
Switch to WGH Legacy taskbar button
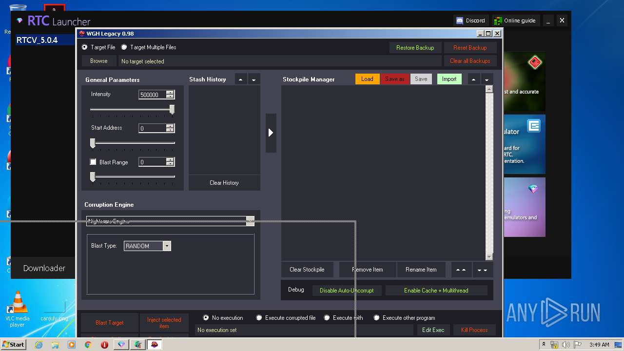tap(155, 345)
